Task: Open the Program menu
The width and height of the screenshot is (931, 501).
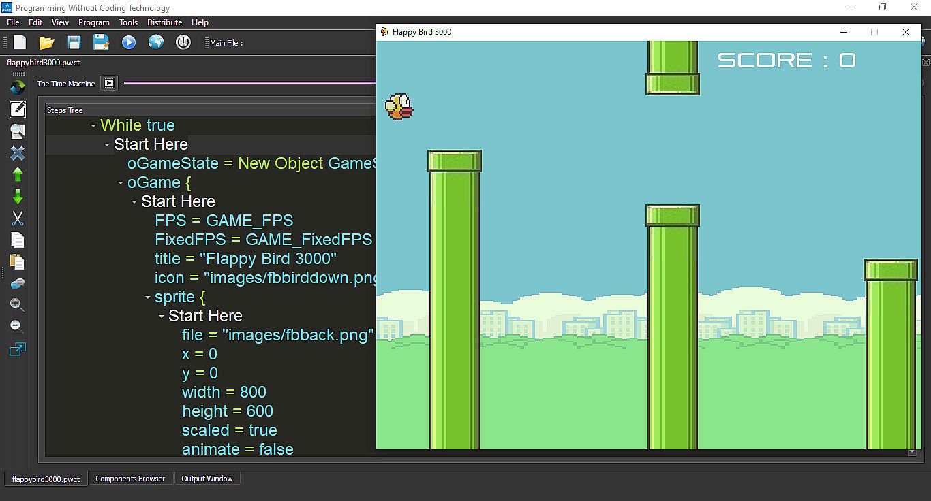Action: [x=93, y=22]
